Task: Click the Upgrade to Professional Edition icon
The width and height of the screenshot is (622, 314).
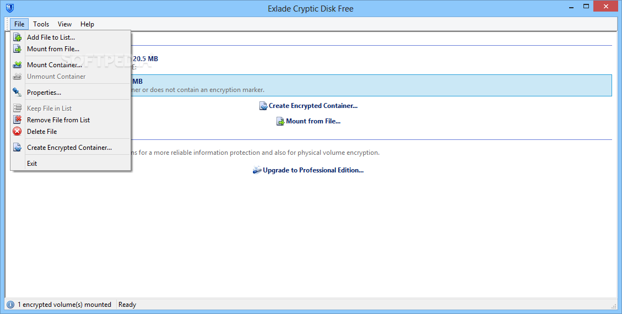Action: click(x=257, y=170)
